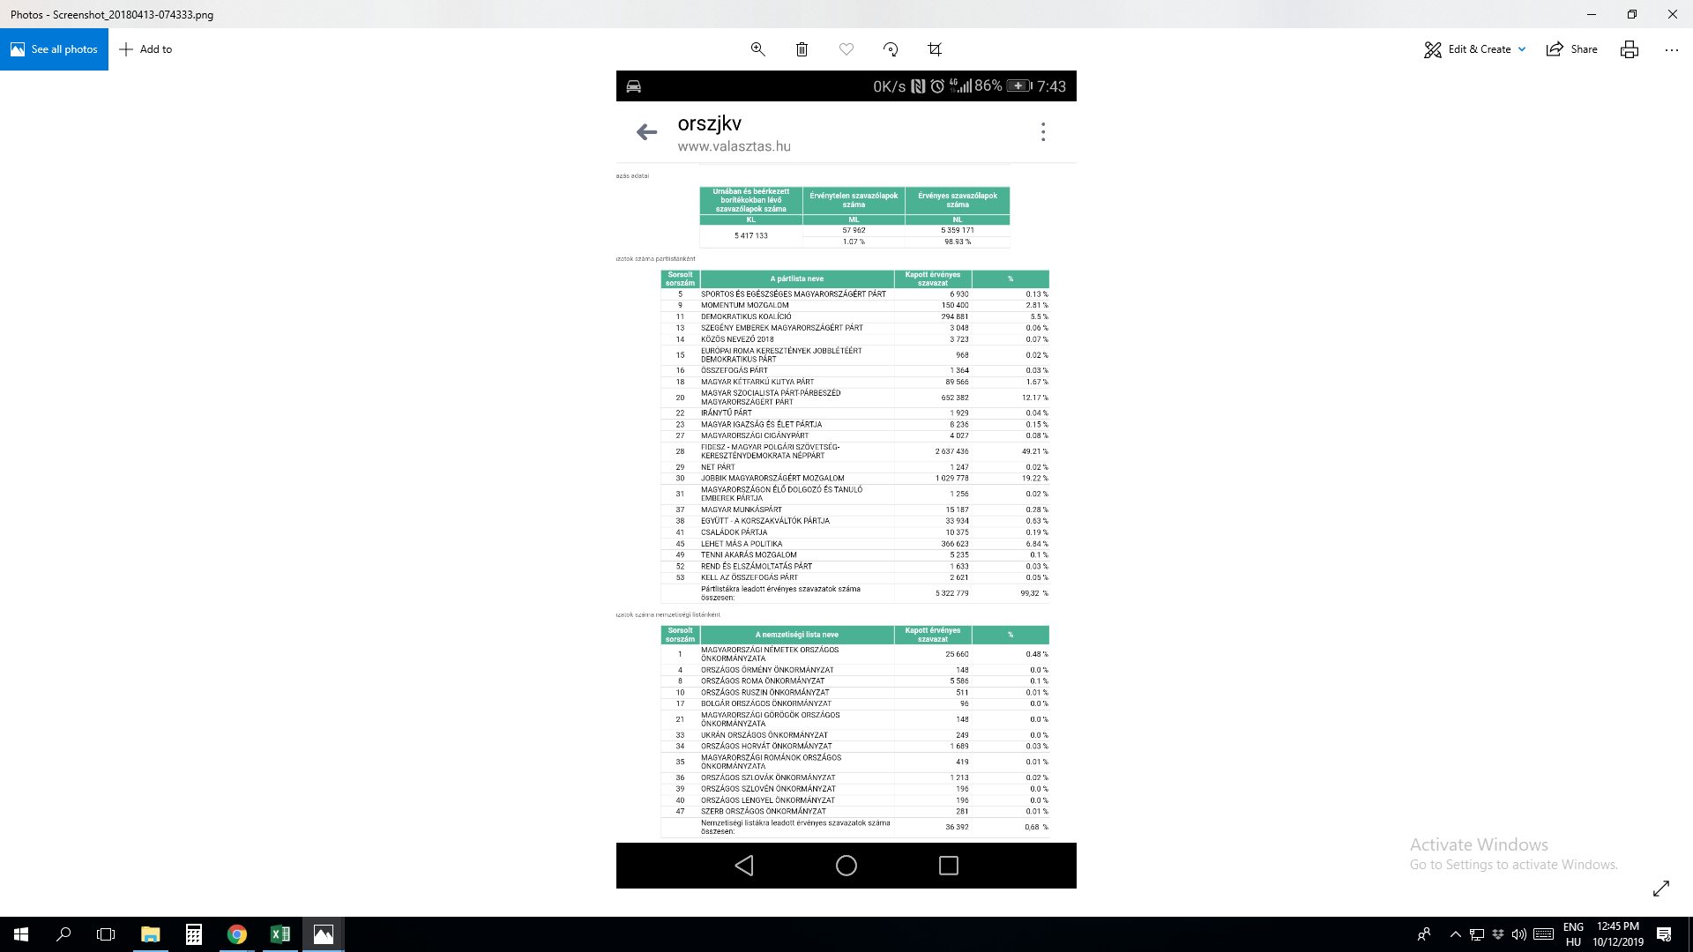
Task: Click the Zoom magnifier icon
Action: tap(757, 49)
